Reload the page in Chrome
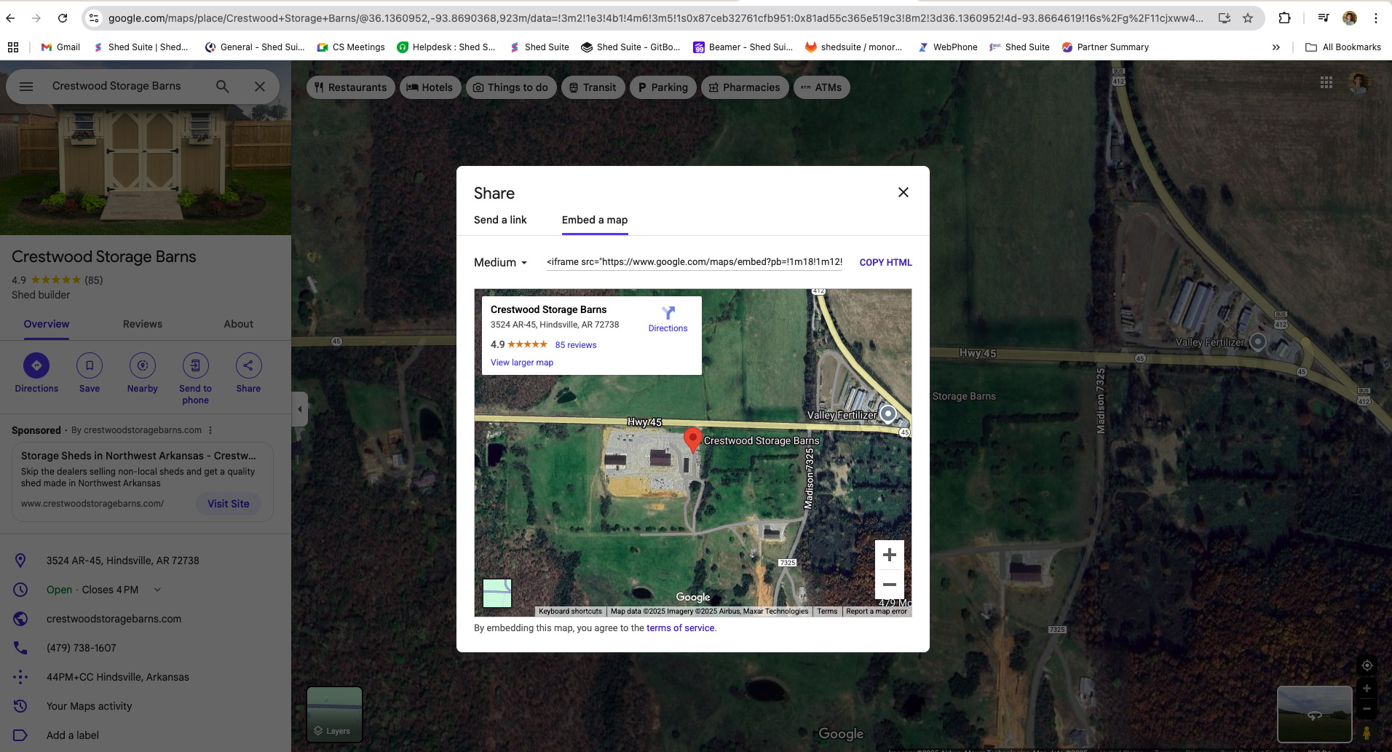 tap(63, 18)
